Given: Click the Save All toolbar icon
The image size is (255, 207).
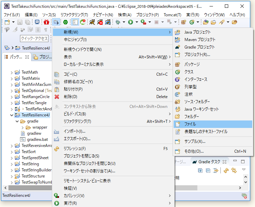Looking at the screenshot, I should pos(28,22).
